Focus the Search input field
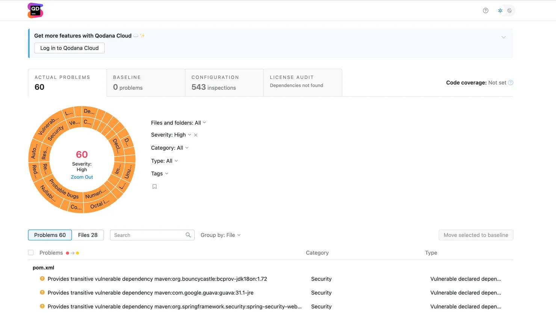Screen dimensions: 556x317 [x=152, y=235]
